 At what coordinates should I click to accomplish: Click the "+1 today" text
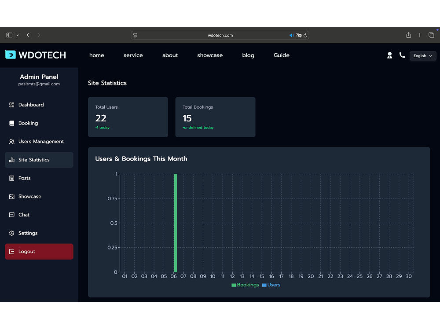(x=102, y=128)
